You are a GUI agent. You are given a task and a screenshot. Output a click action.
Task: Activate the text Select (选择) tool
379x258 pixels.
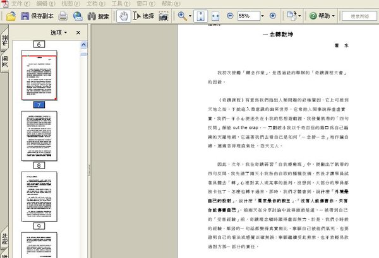(x=143, y=16)
